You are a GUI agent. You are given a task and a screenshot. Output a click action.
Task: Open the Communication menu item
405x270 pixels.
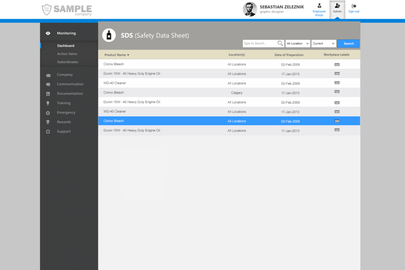(x=70, y=84)
